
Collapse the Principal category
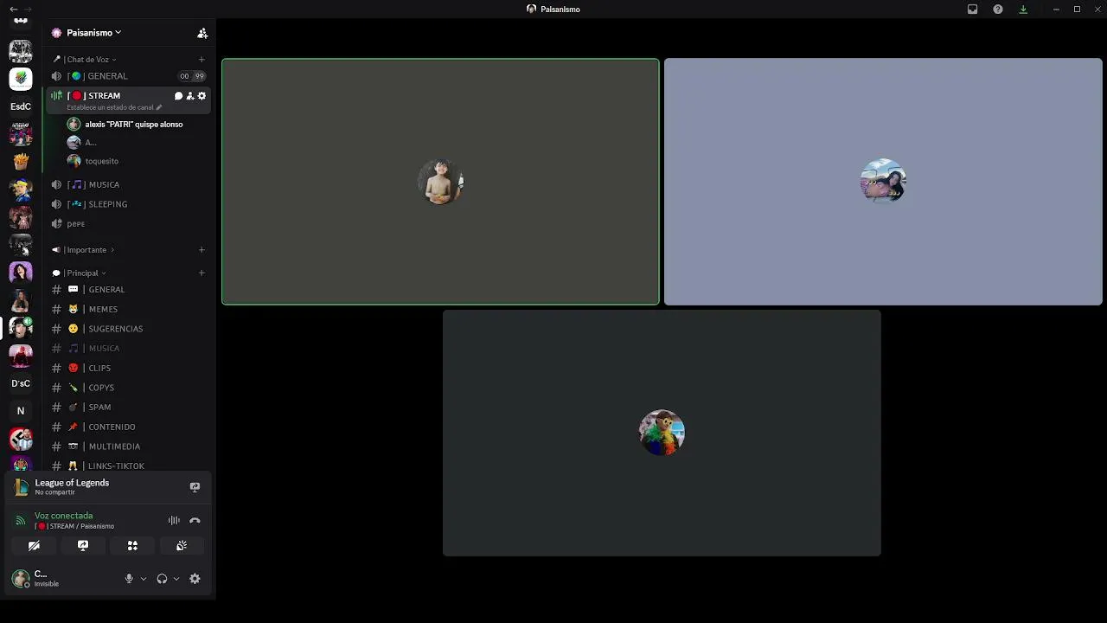click(x=80, y=273)
